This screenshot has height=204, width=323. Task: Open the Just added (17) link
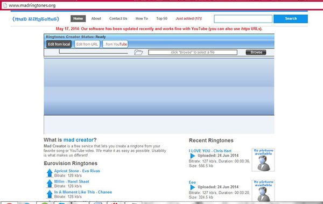pyautogui.click(x=189, y=18)
